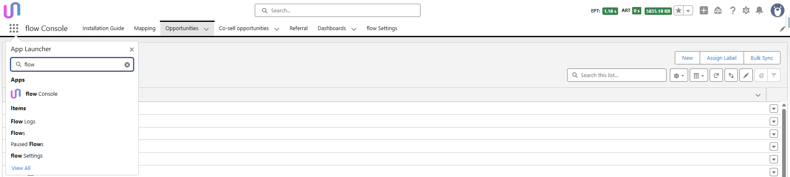
Task: Open the list view controls gear dropdown
Action: [x=679, y=76]
